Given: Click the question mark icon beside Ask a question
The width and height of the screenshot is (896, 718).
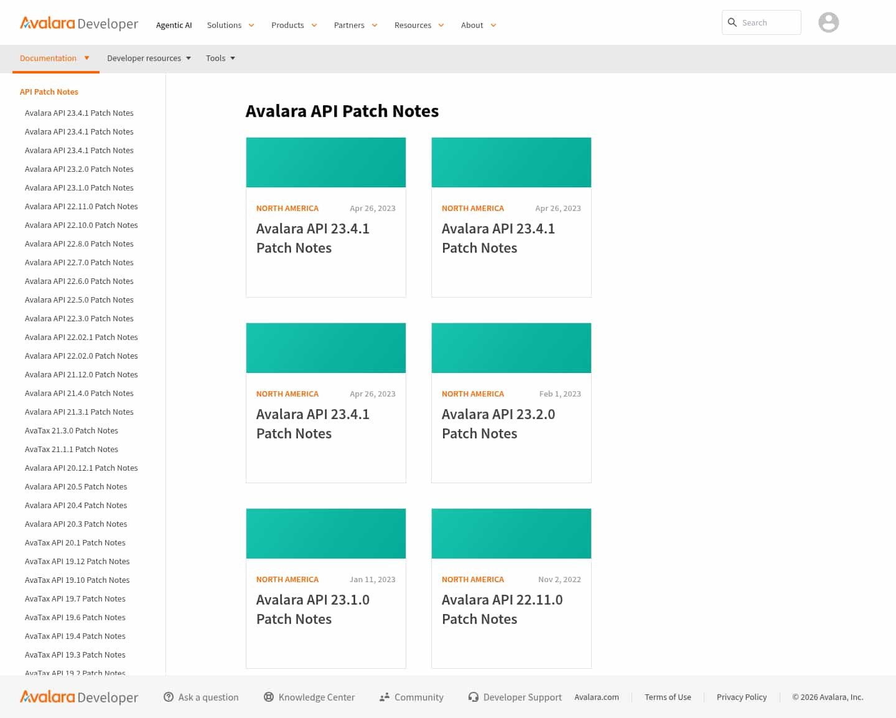Looking at the screenshot, I should [168, 697].
